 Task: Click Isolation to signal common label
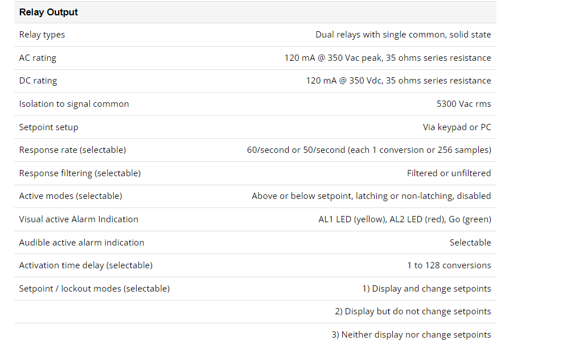[x=74, y=104]
